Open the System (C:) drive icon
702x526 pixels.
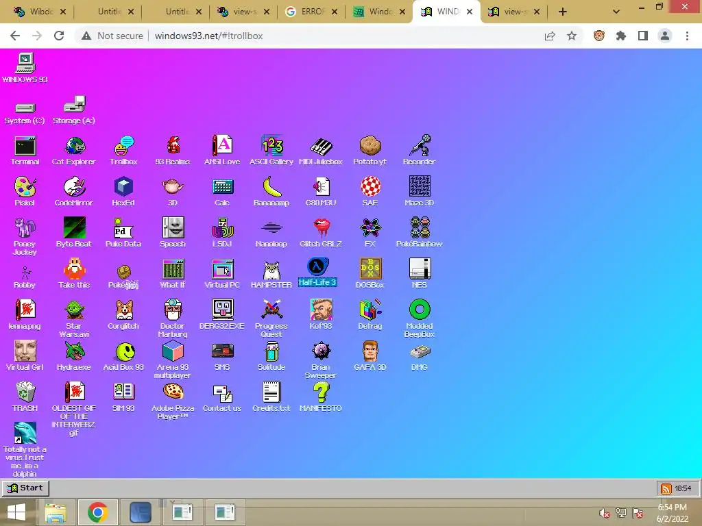(25, 113)
